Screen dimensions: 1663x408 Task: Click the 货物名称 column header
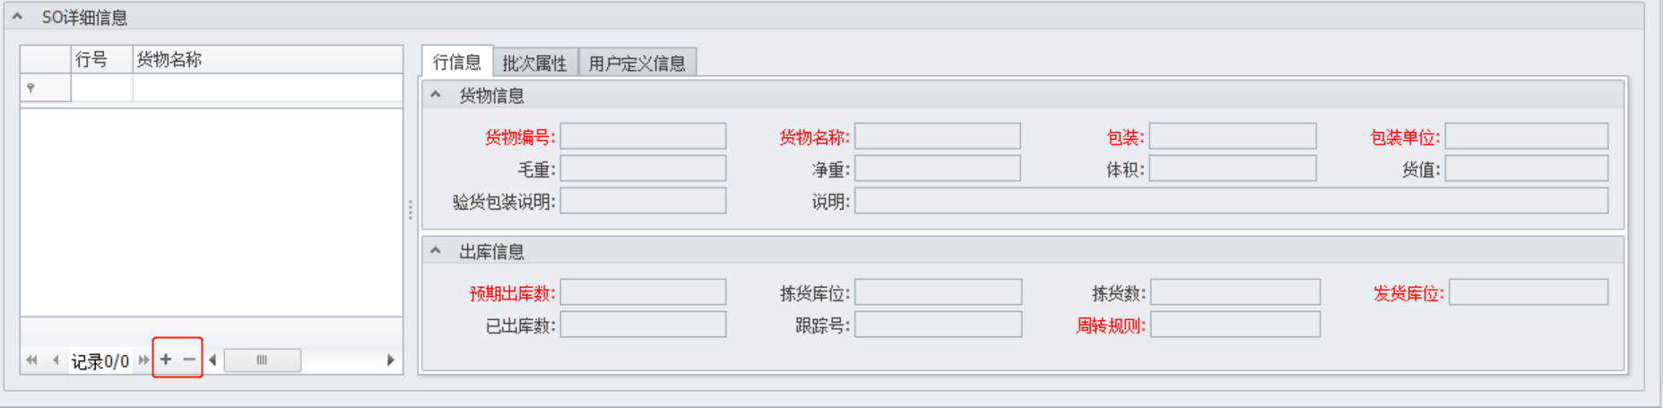pyautogui.click(x=268, y=59)
